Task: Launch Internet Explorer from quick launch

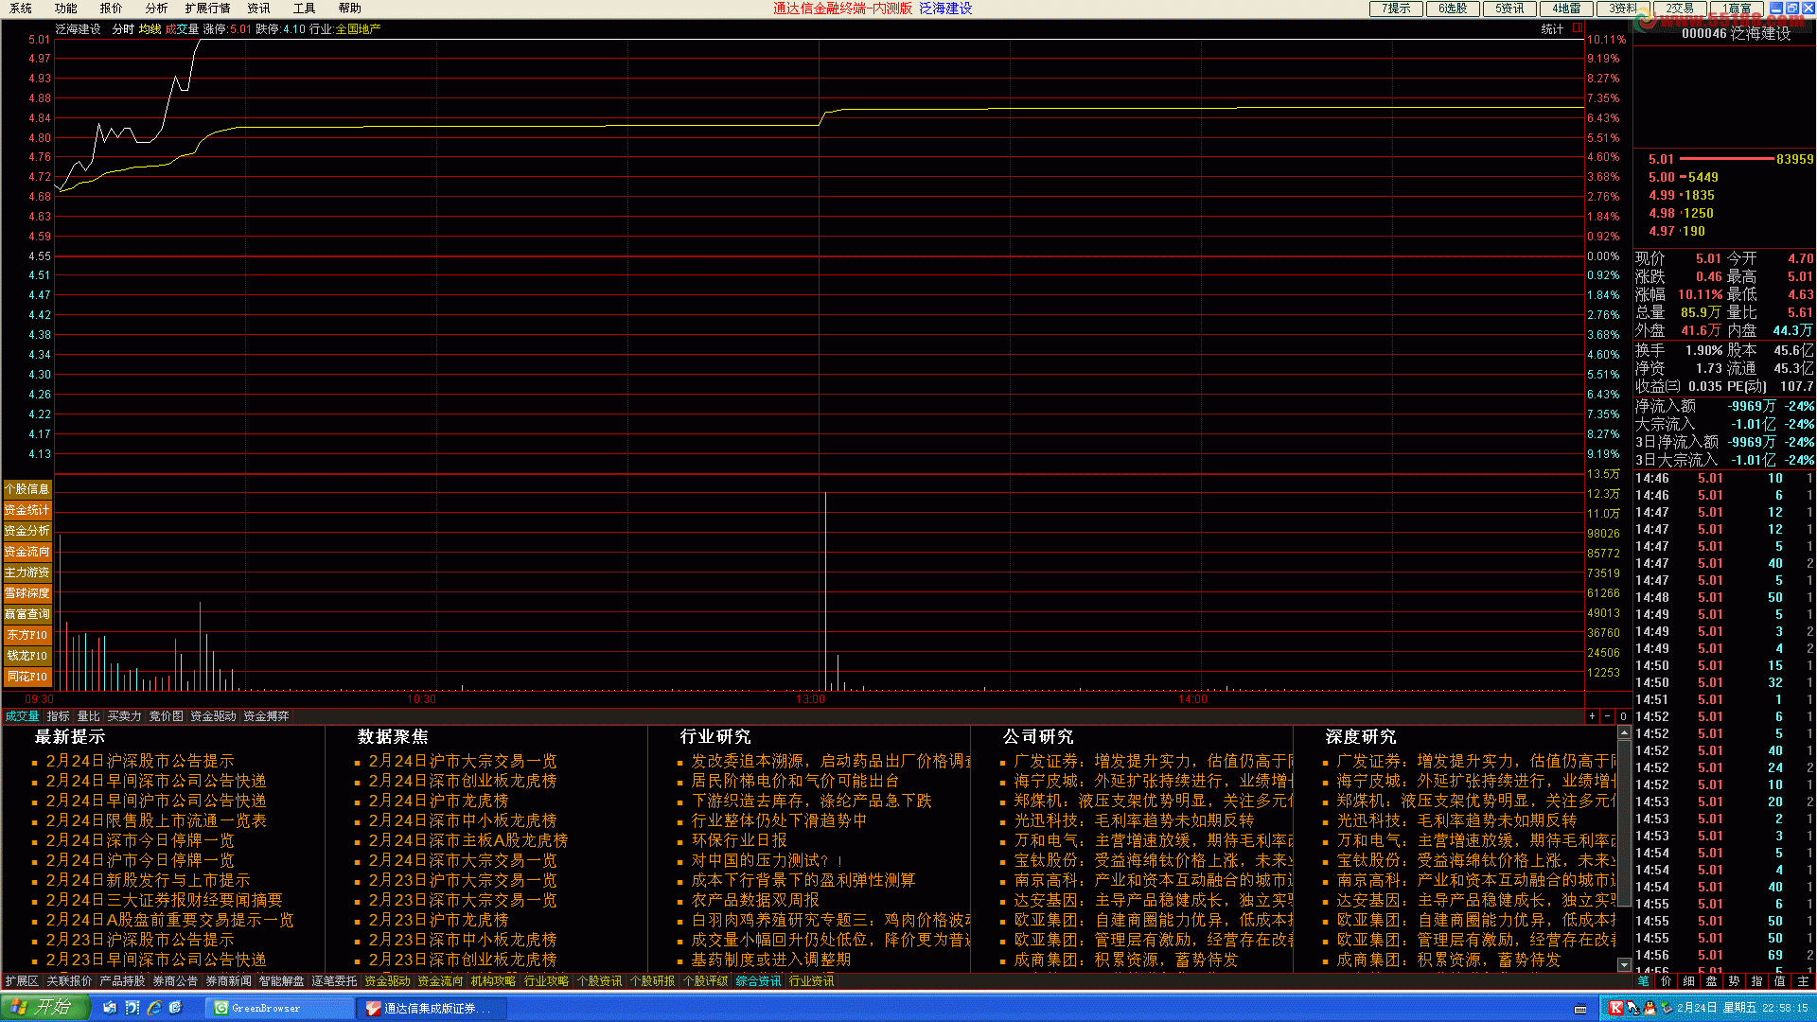Action: [154, 1009]
